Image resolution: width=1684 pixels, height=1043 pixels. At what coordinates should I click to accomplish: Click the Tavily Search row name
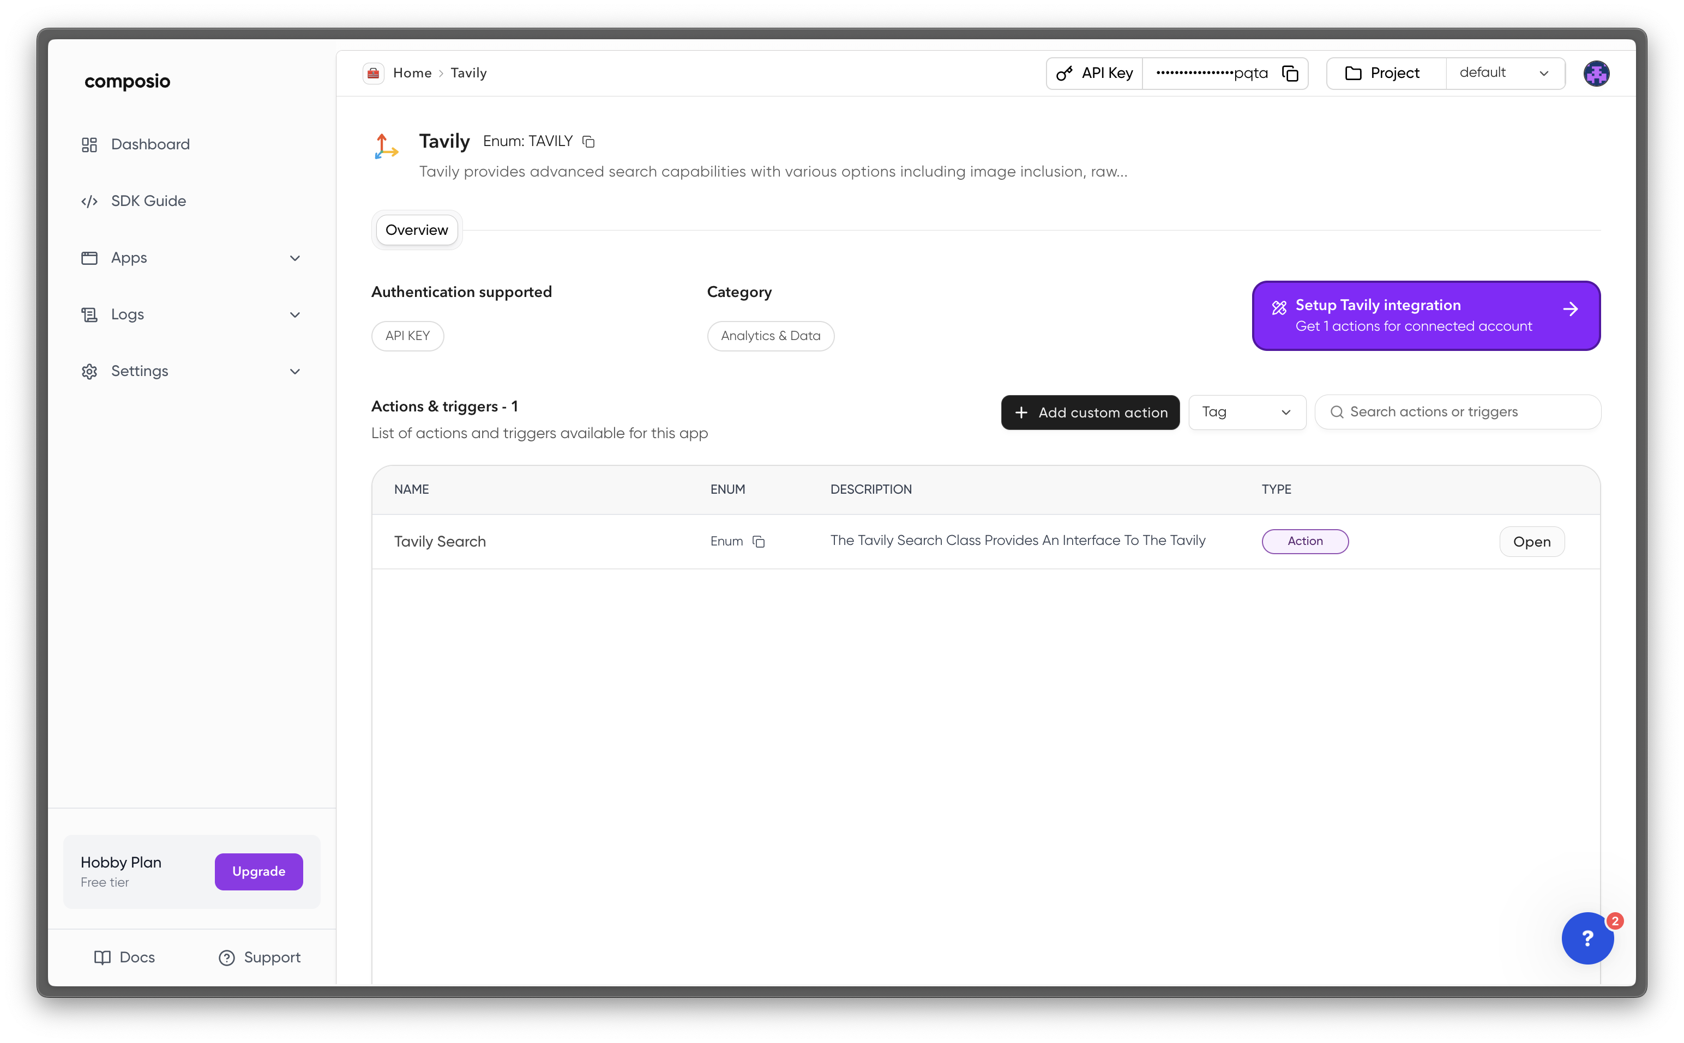point(440,542)
